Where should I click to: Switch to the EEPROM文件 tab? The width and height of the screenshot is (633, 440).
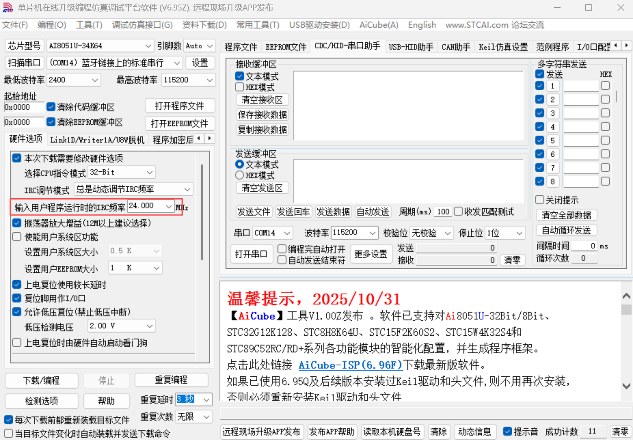tap(285, 46)
